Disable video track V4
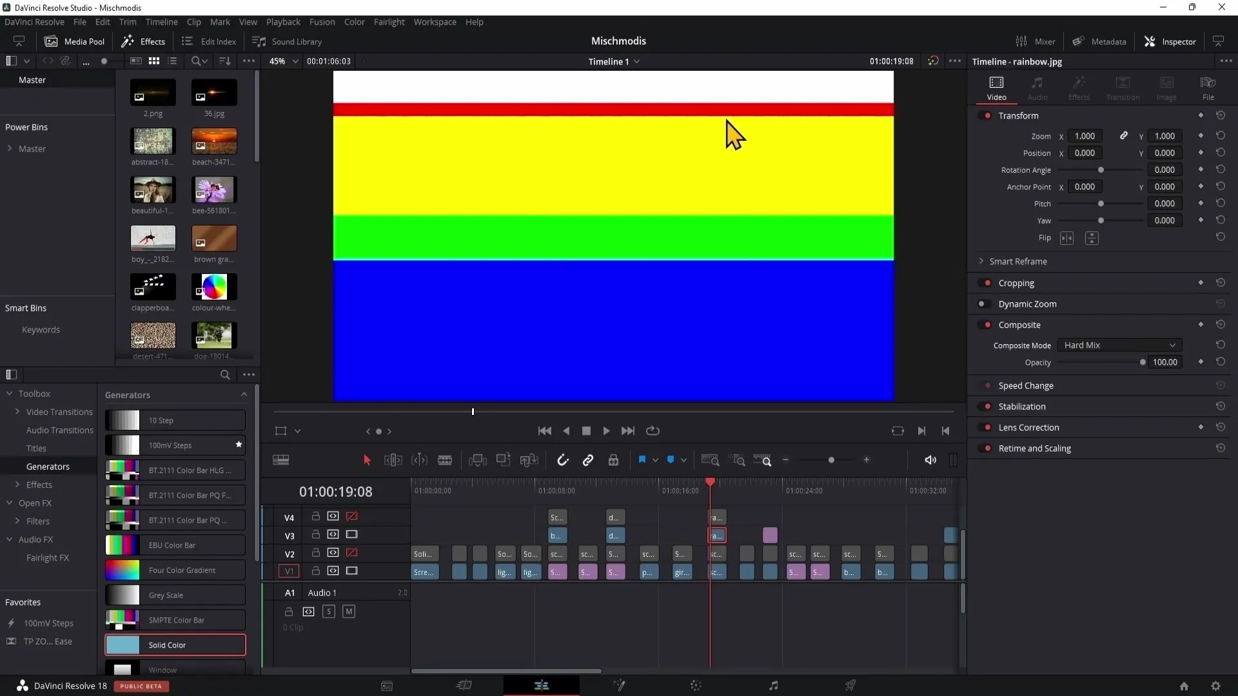The height and width of the screenshot is (696, 1238). pyautogui.click(x=351, y=516)
